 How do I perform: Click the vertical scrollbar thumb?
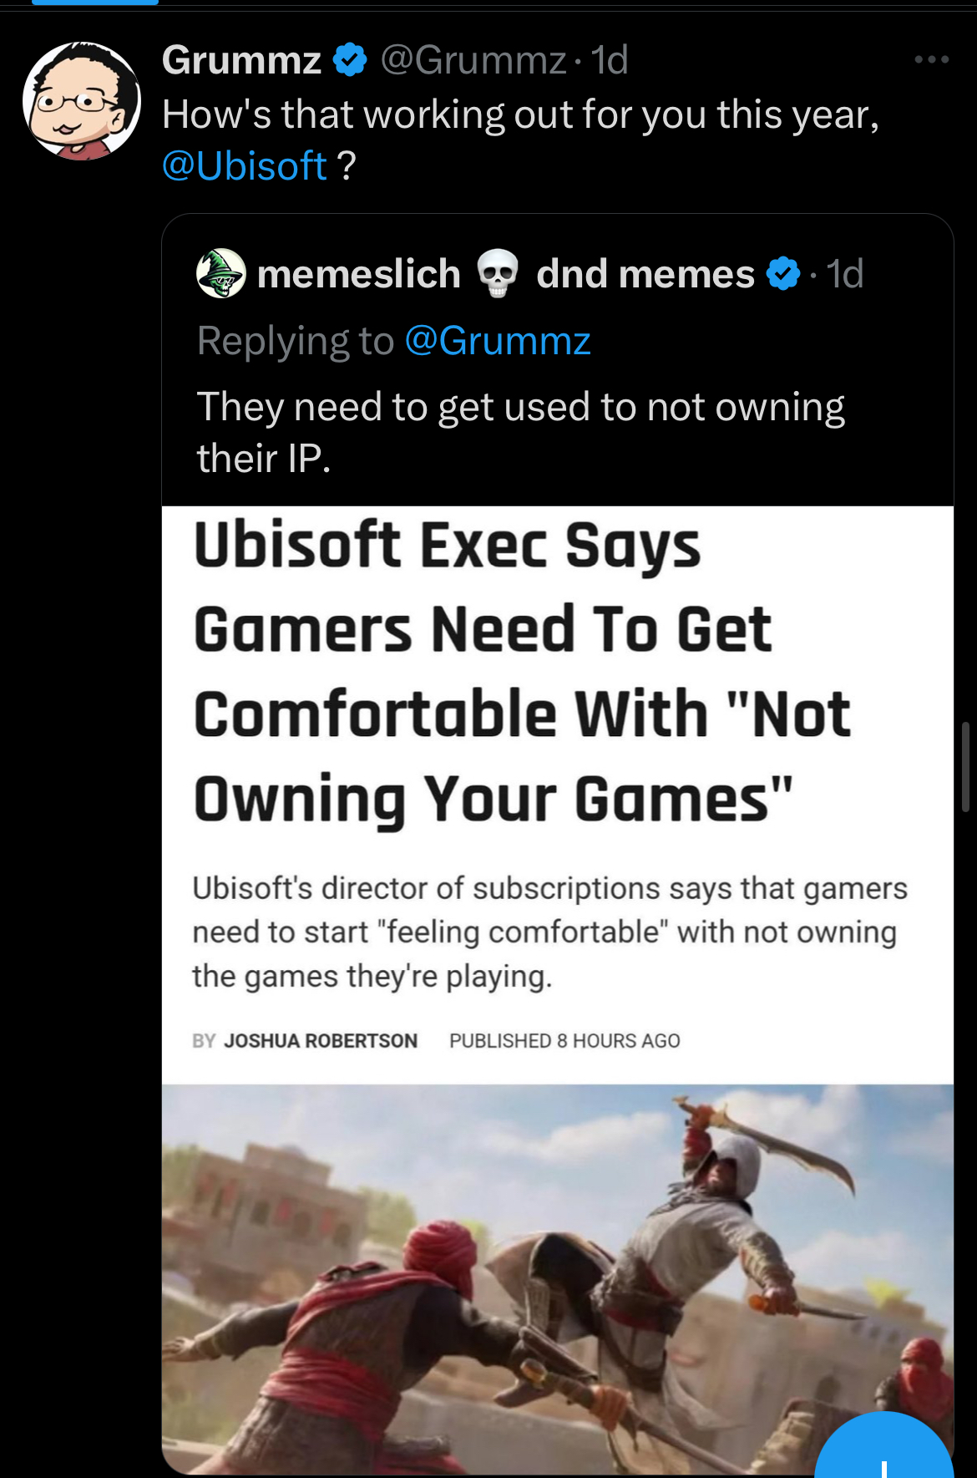pos(965,766)
